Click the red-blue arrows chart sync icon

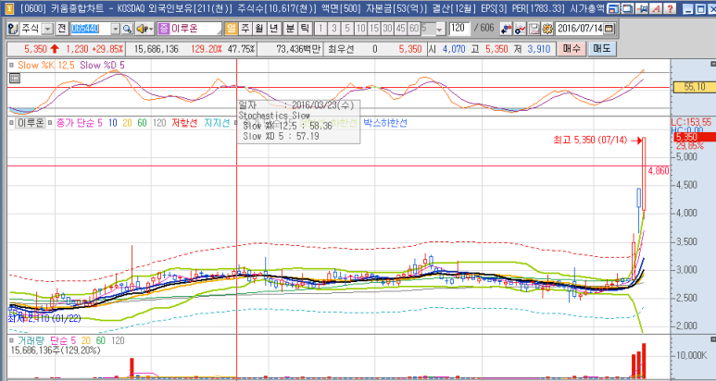point(506,30)
